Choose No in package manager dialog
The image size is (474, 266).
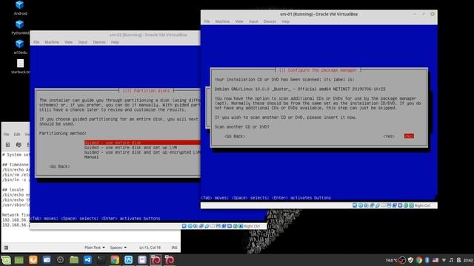(409, 136)
